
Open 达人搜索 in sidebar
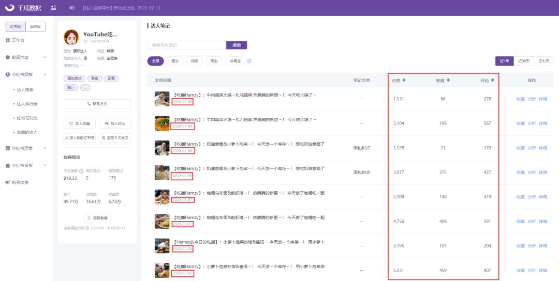[25, 90]
